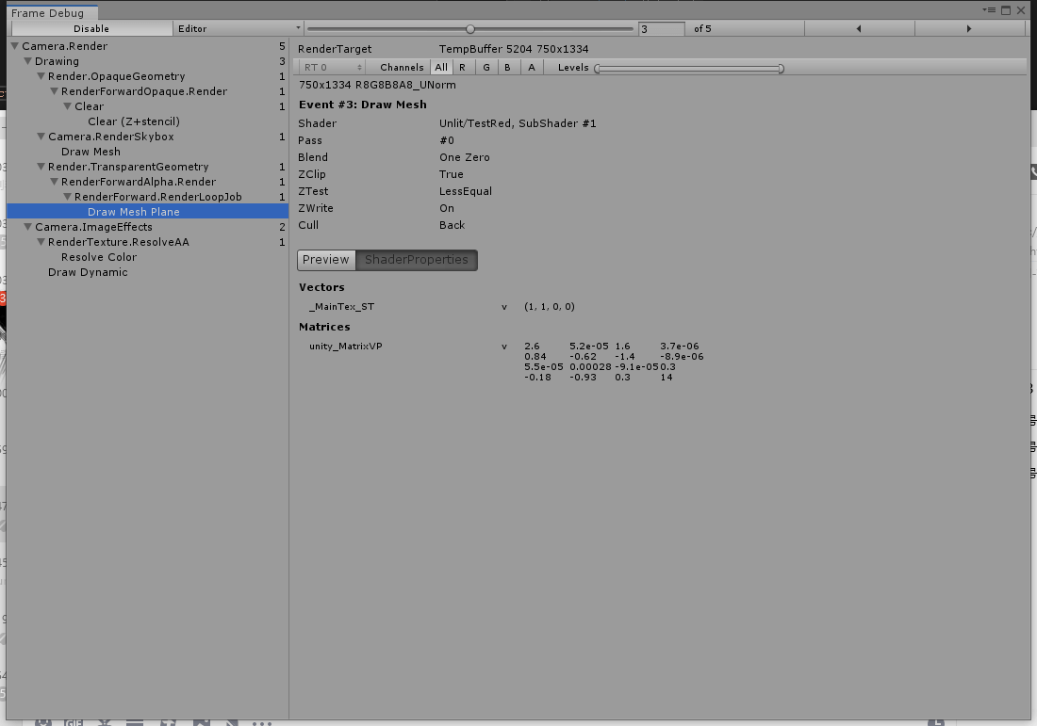This screenshot has height=726, width=1037.
Task: Switch to the Preview tab
Action: 326,260
